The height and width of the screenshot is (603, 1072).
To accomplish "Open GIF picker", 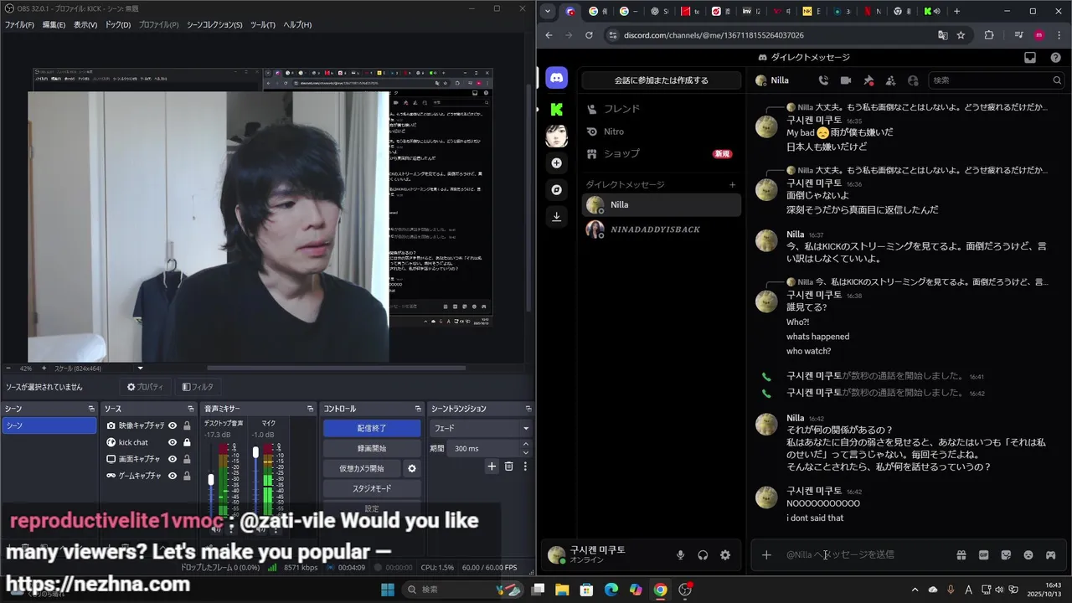I will (983, 554).
